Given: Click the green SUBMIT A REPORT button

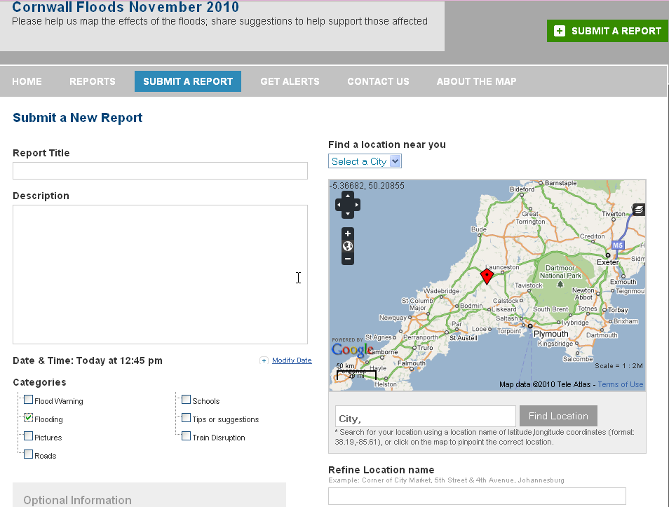Looking at the screenshot, I should click(x=607, y=31).
